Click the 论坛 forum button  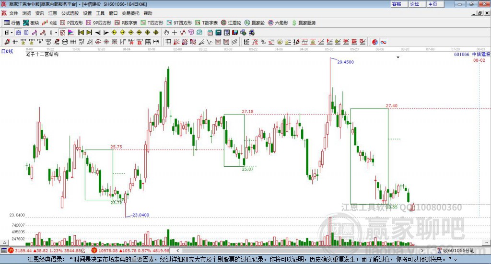point(418,4)
